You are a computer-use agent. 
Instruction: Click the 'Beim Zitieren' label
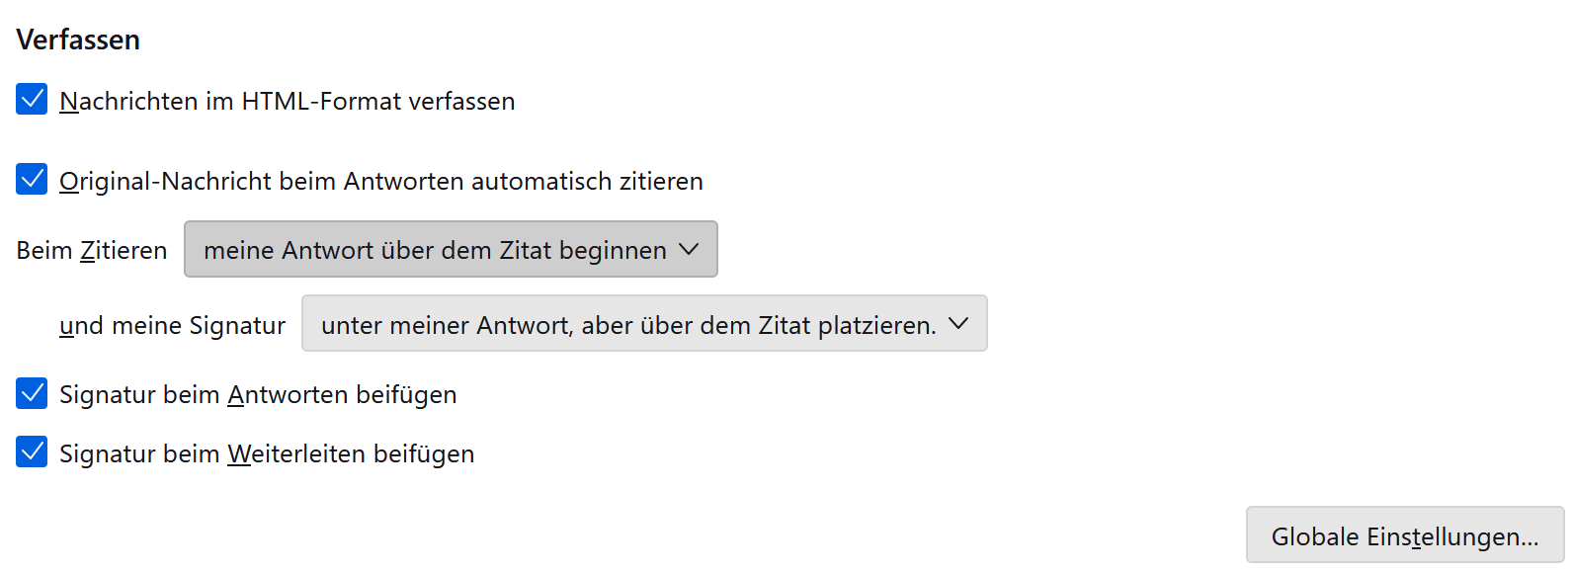click(x=92, y=250)
